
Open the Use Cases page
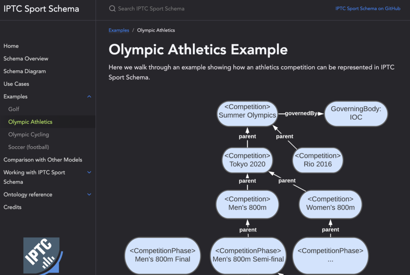[16, 84]
